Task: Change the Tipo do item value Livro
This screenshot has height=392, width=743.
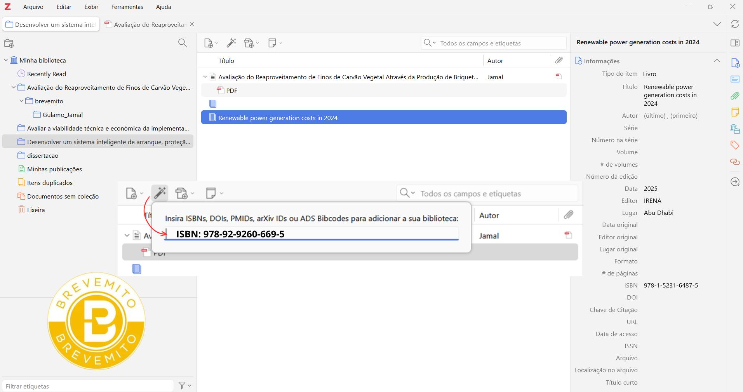Action: coord(650,74)
